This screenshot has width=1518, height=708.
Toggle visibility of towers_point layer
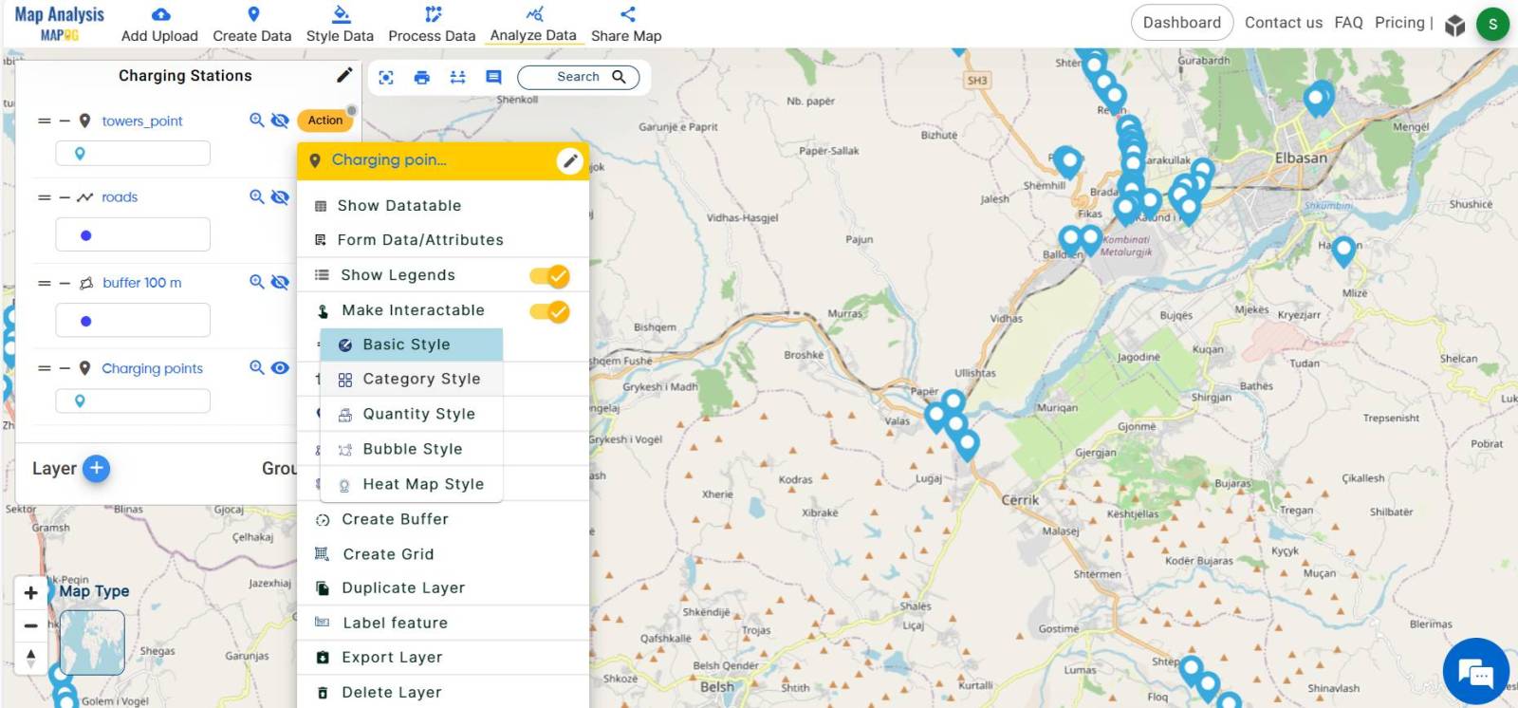[x=280, y=121]
